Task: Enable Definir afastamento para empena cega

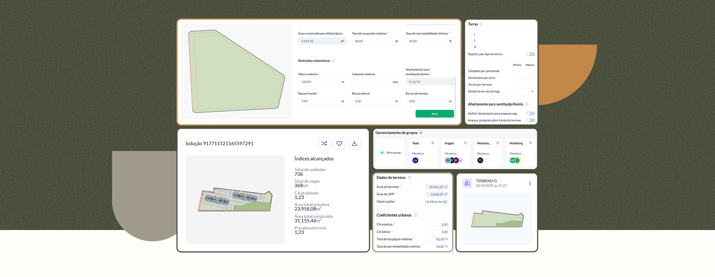Action: [x=530, y=114]
